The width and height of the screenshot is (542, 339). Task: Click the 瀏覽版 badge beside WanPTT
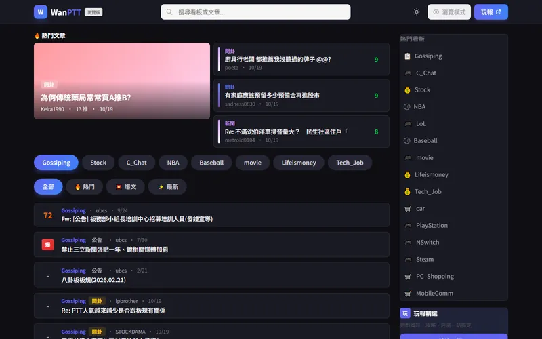[93, 12]
